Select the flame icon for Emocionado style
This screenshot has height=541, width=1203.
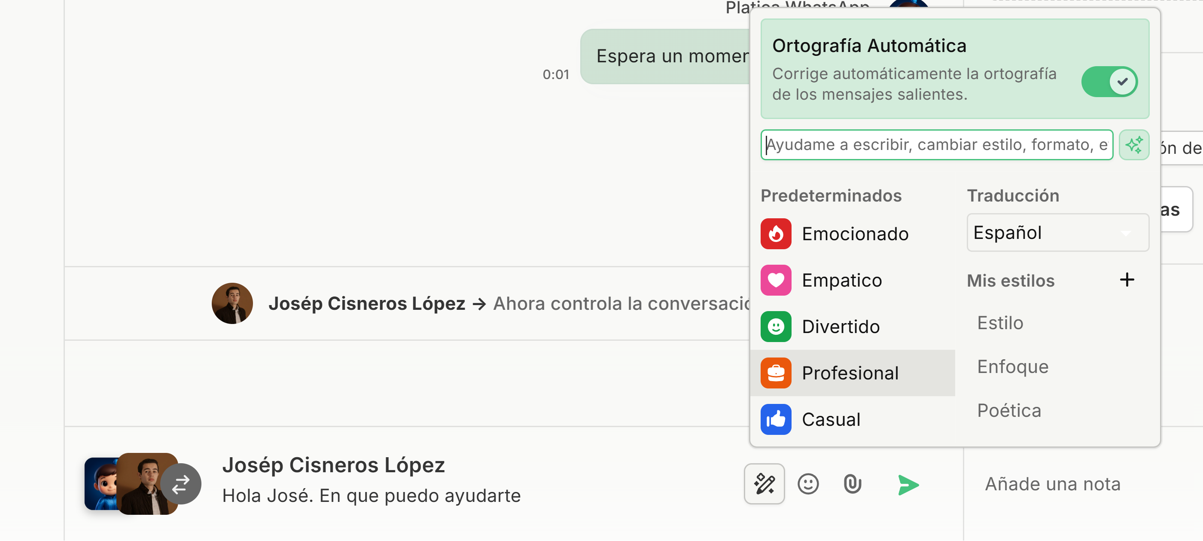click(776, 234)
